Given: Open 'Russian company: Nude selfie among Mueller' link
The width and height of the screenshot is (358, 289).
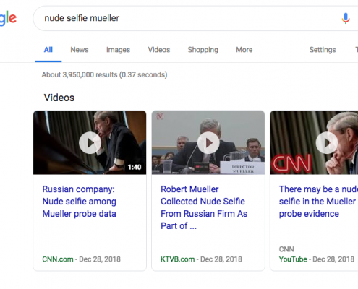Looking at the screenshot, I should click(x=80, y=202).
